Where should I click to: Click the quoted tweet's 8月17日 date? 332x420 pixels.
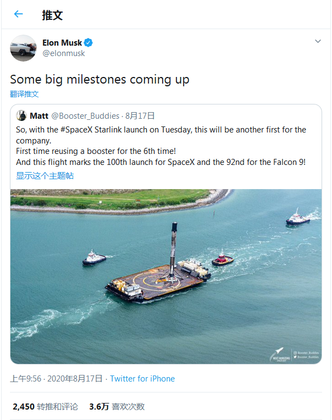pyautogui.click(x=140, y=115)
